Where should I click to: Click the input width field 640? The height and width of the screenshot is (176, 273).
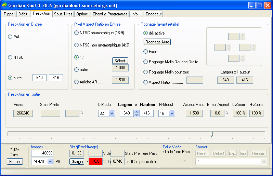pyautogui.click(x=39, y=78)
